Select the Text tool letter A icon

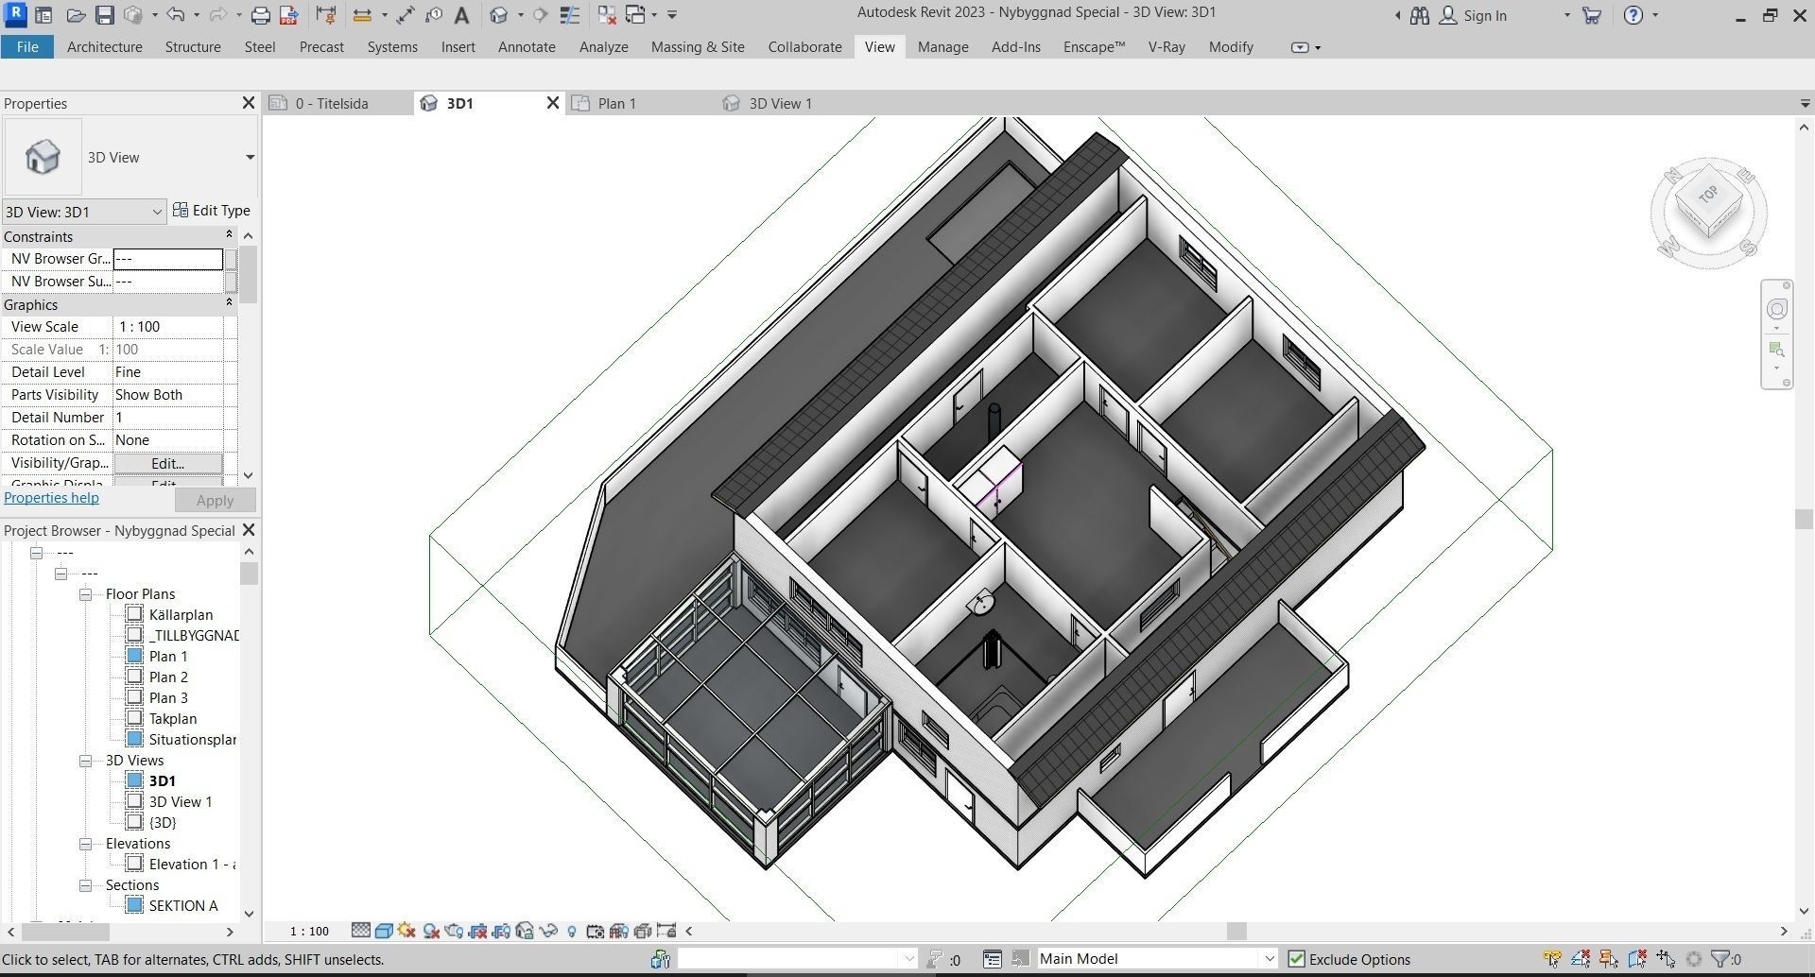461,15
